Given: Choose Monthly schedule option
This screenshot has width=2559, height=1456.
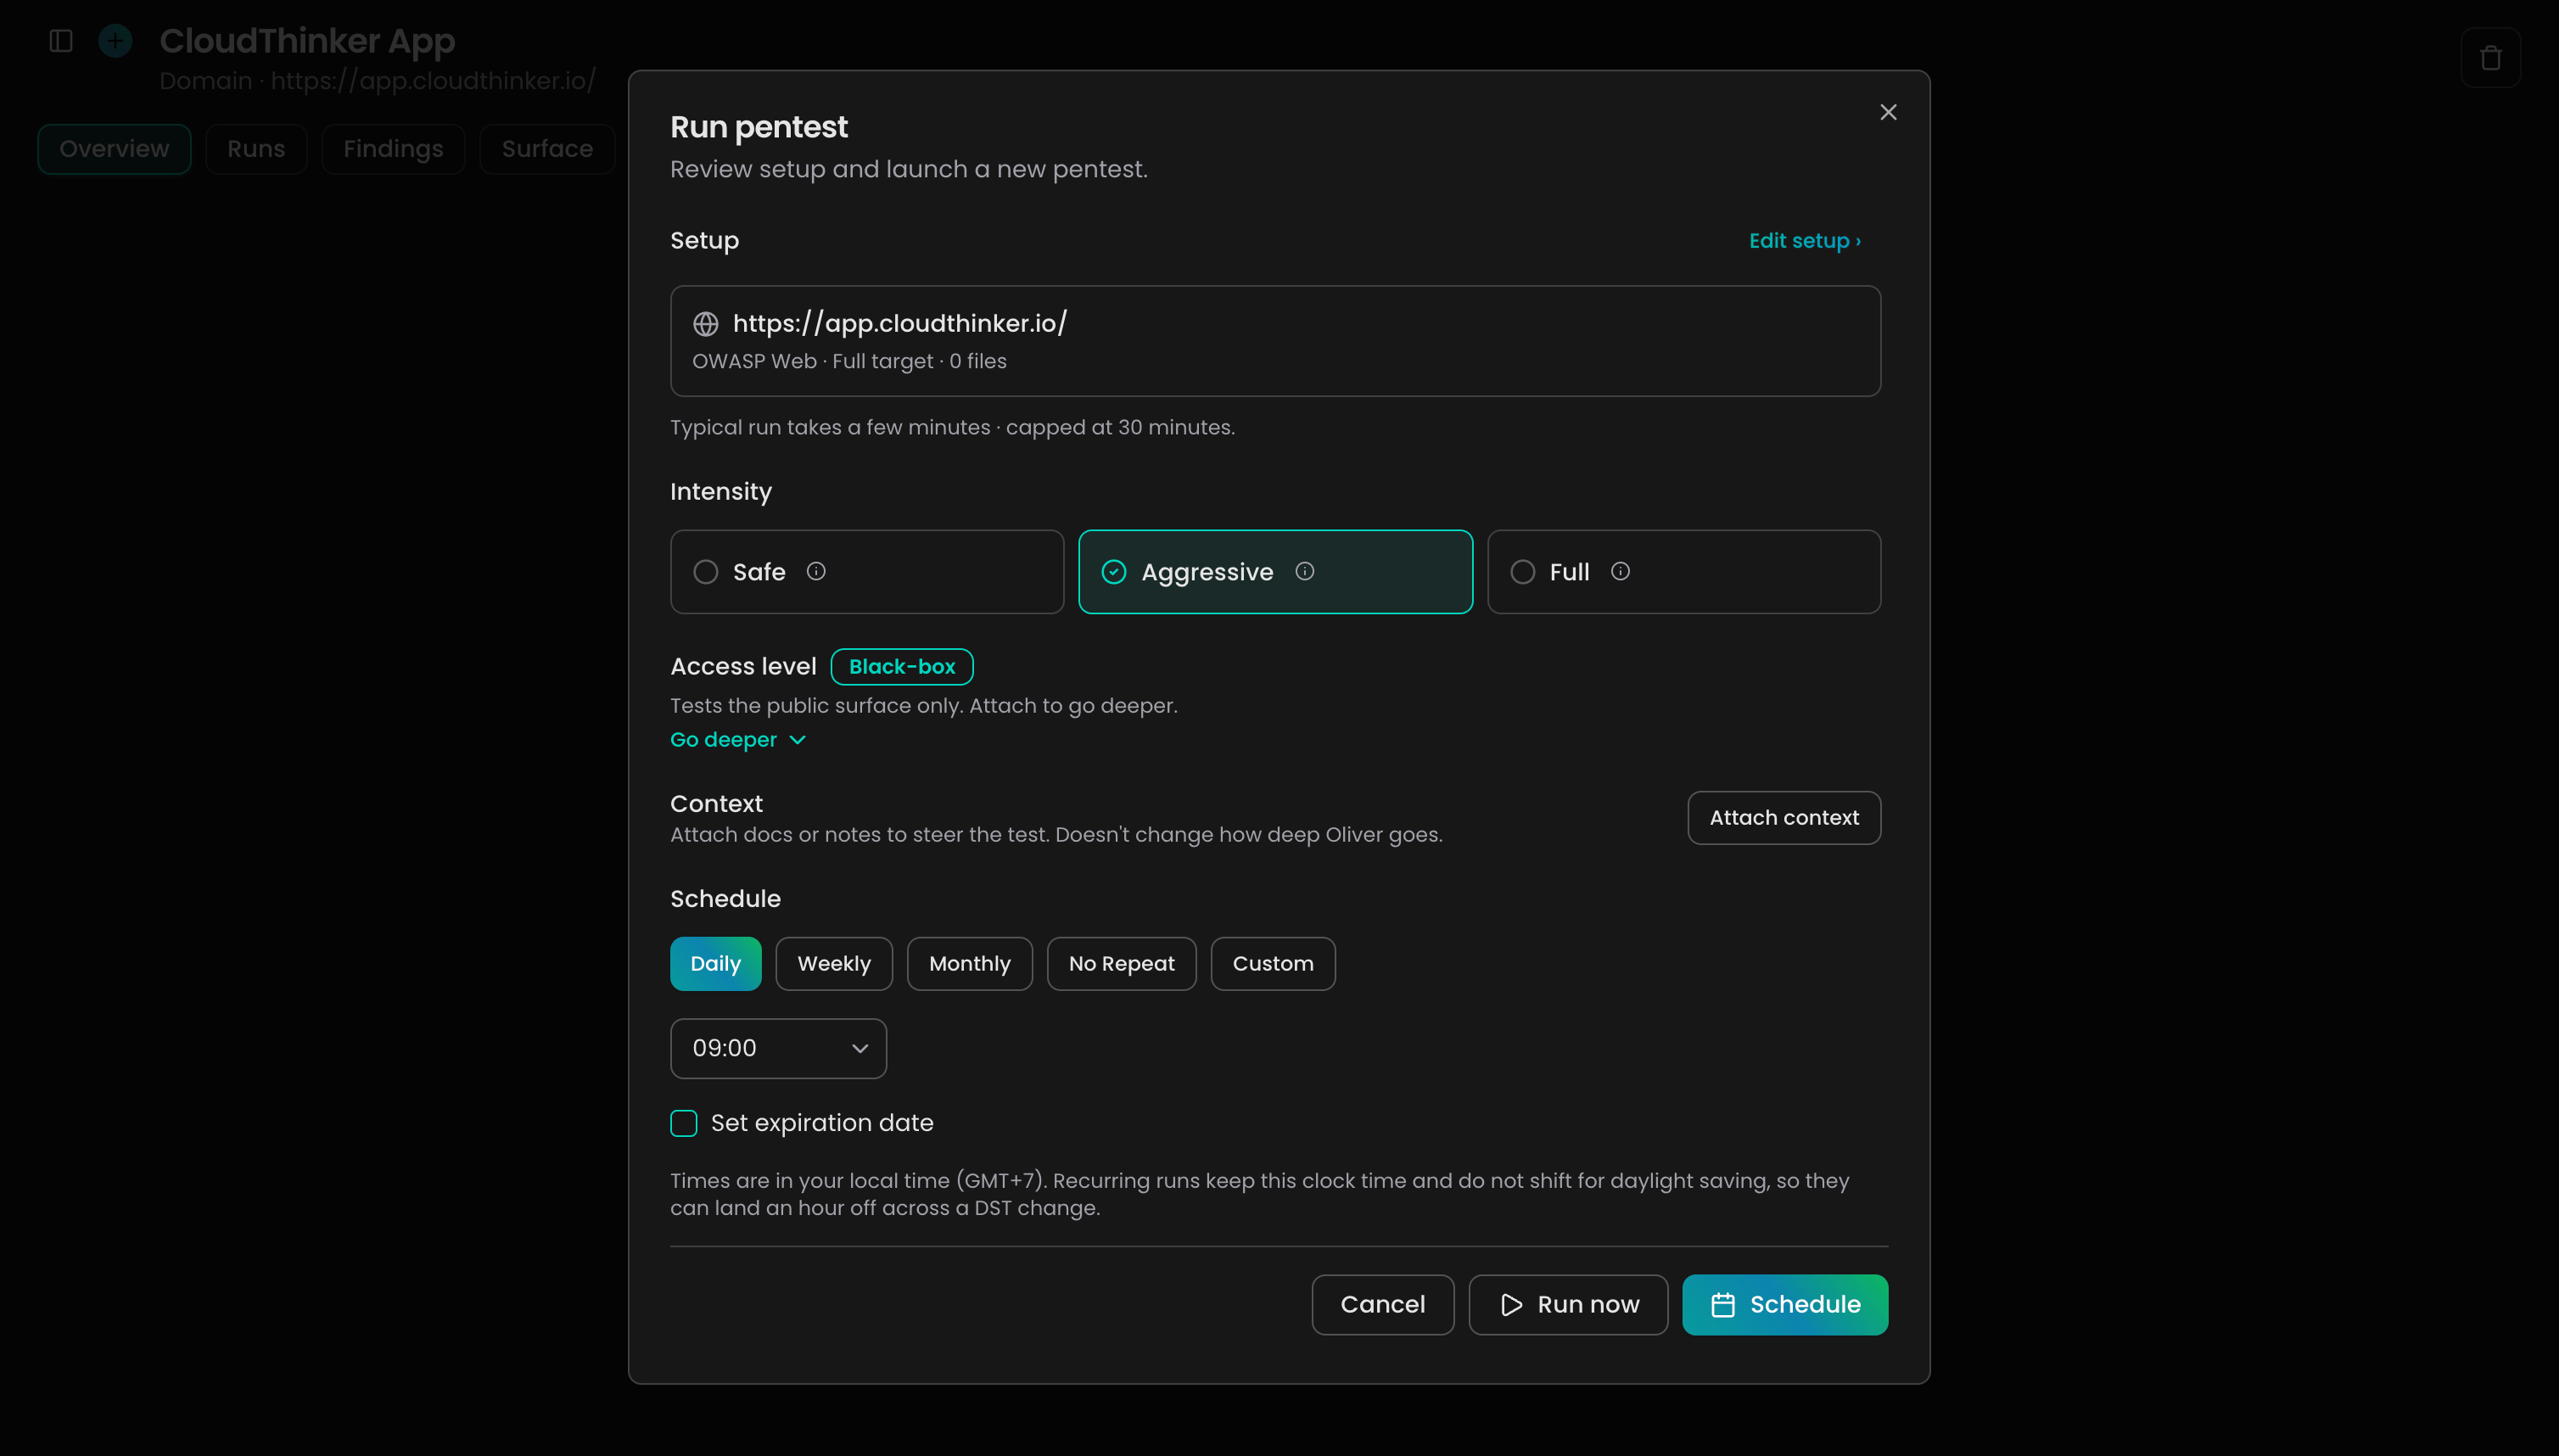Looking at the screenshot, I should (970, 964).
